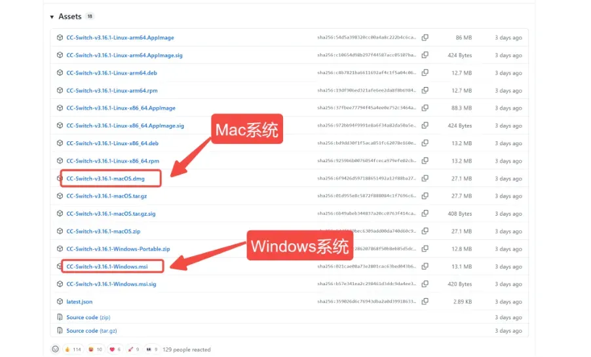Toggle the thumbs up reaction 114

pos(73,349)
